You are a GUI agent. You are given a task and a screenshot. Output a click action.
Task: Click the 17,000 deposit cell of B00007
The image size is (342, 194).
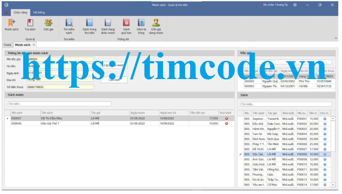203,118
